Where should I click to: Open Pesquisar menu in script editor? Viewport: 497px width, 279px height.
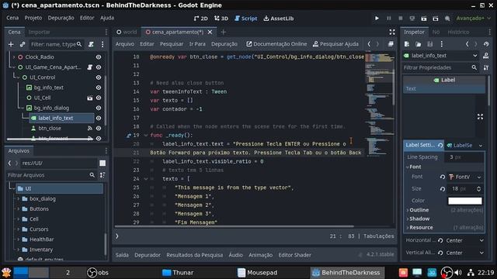point(172,44)
